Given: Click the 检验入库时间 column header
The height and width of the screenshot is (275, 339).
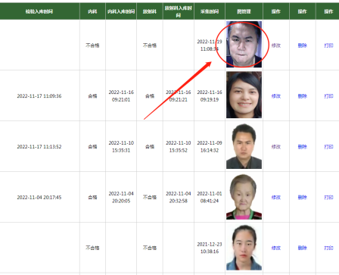Looking at the screenshot, I should [39, 11].
